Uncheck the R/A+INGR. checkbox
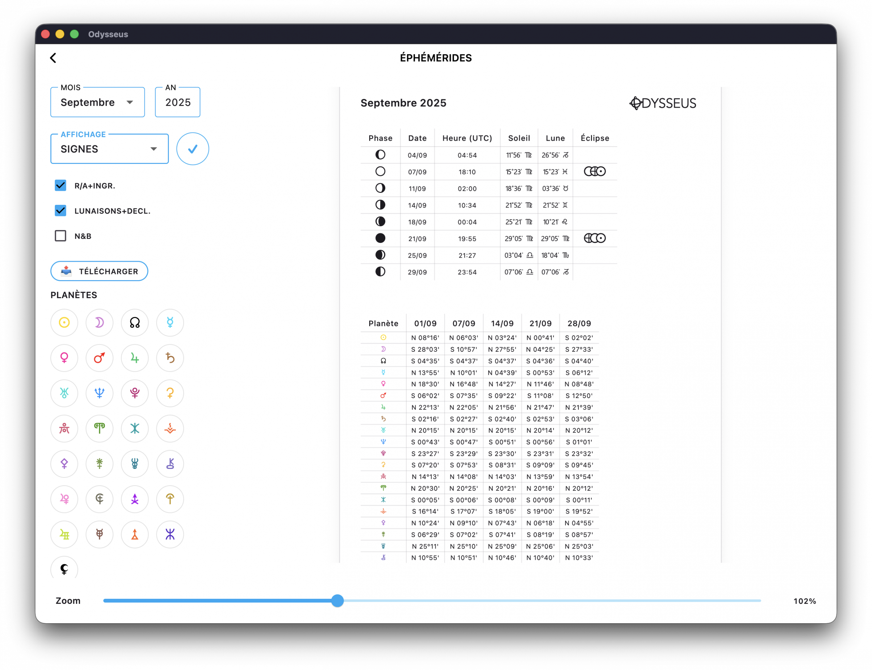Screen dimensions: 872x670 (61, 185)
